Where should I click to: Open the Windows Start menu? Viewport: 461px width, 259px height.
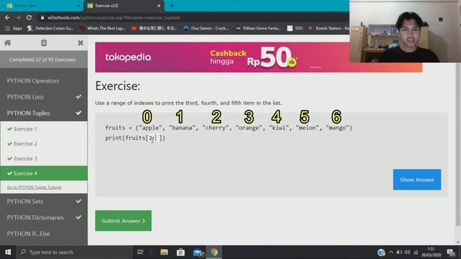click(x=8, y=253)
